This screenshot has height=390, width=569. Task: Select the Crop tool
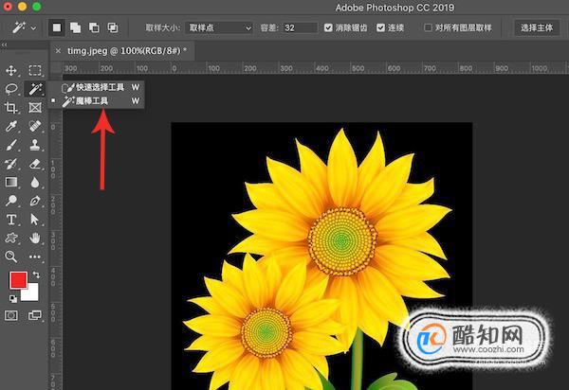coord(11,108)
